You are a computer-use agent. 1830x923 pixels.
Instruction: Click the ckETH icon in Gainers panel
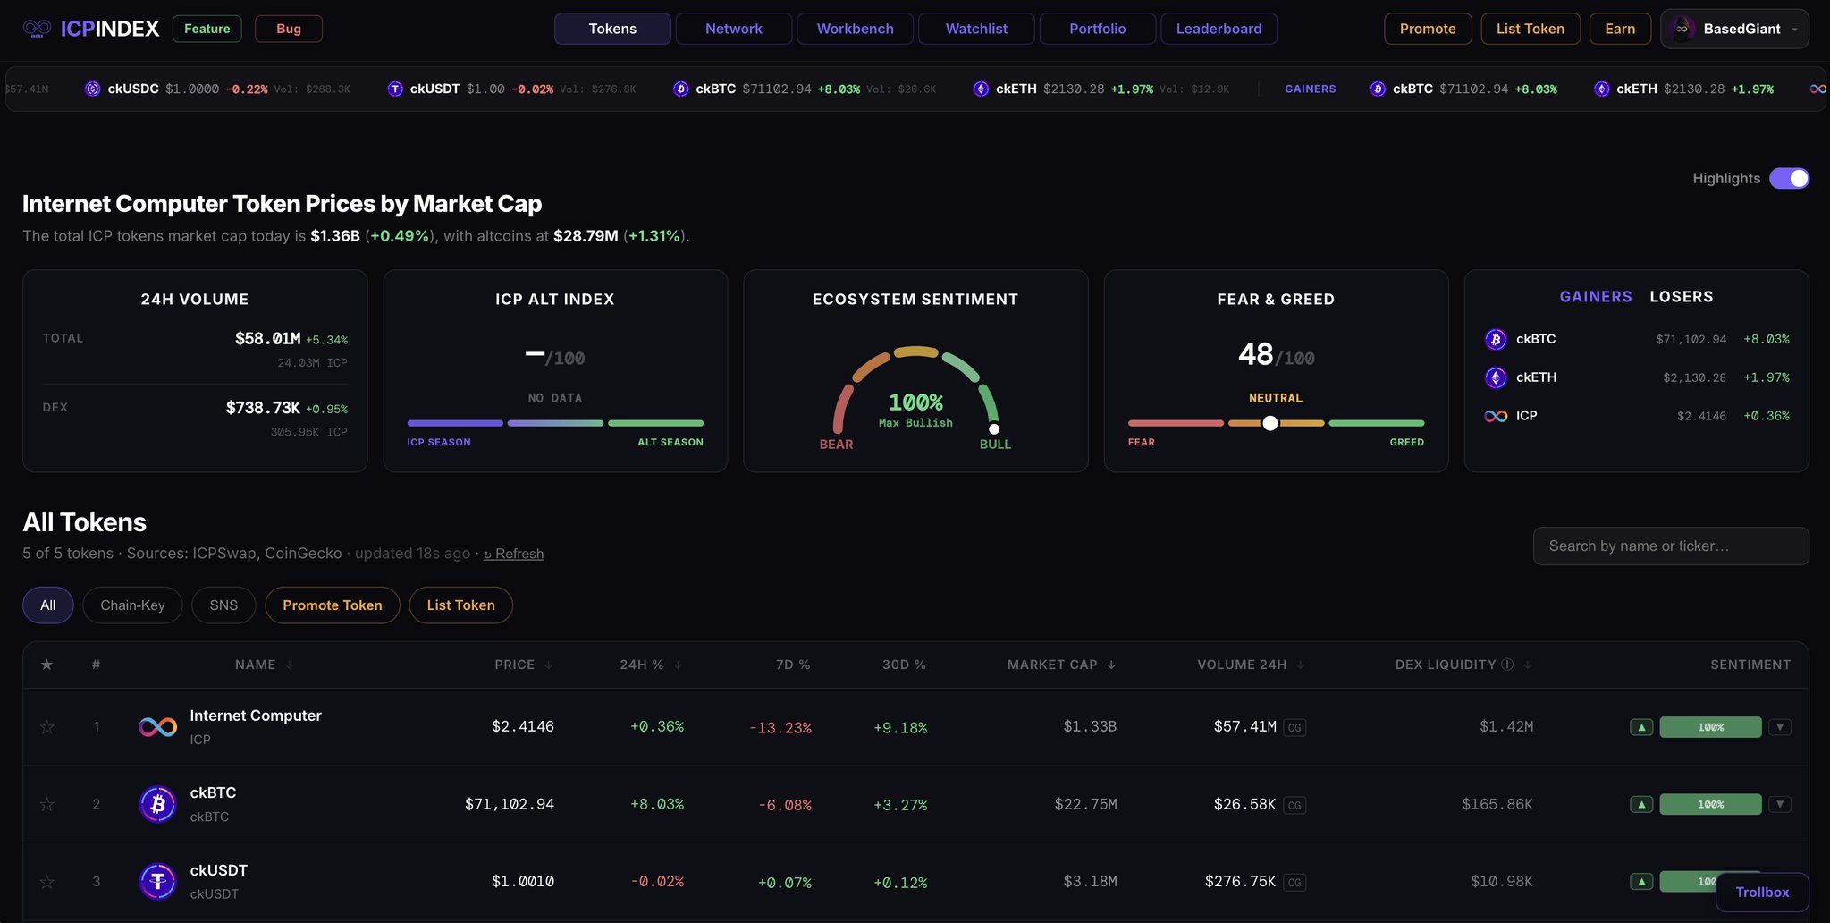(1496, 377)
